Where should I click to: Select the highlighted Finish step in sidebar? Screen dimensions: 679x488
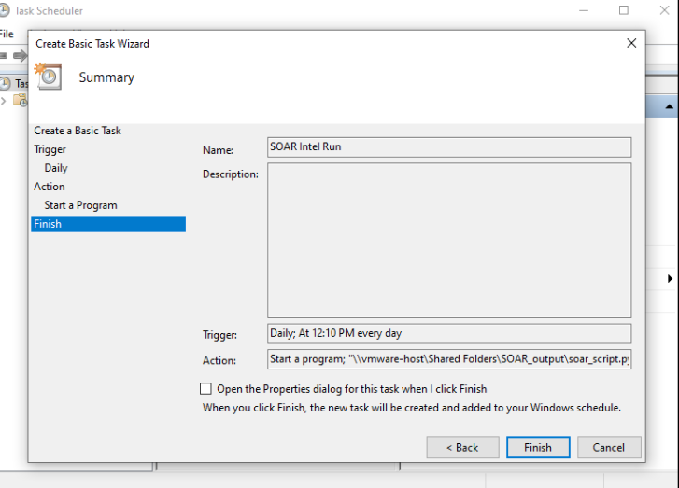(108, 224)
